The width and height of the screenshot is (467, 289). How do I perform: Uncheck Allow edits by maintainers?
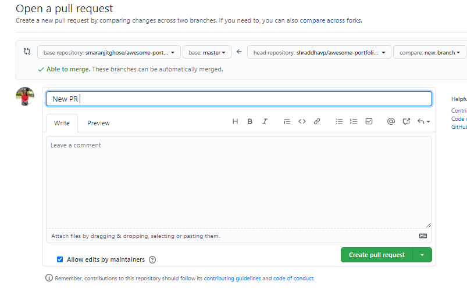coord(60,259)
